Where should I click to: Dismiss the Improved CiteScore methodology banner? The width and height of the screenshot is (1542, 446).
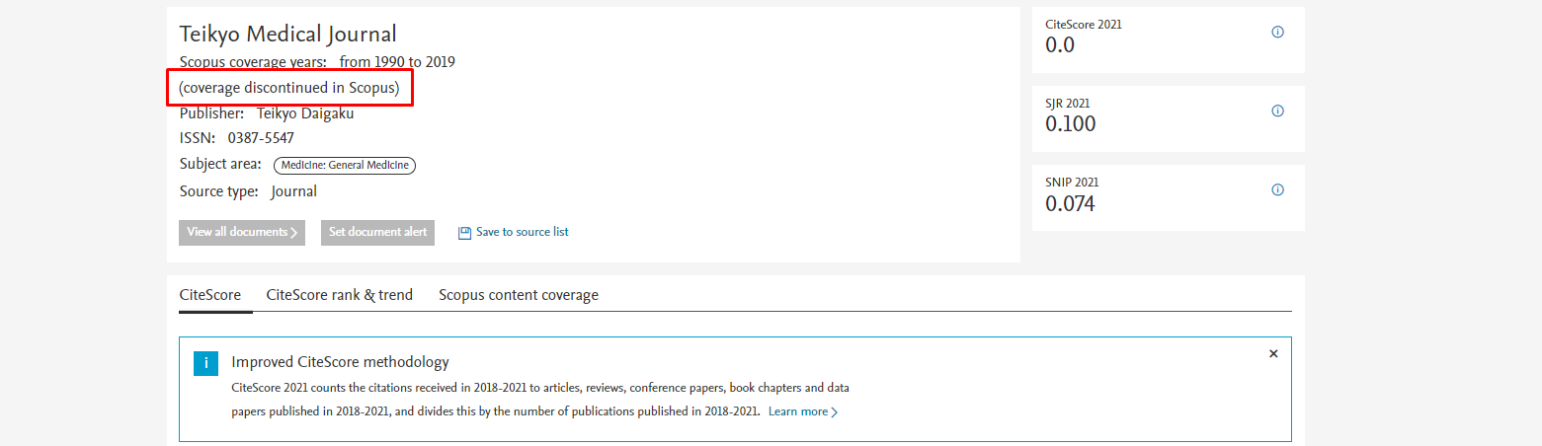[1273, 353]
